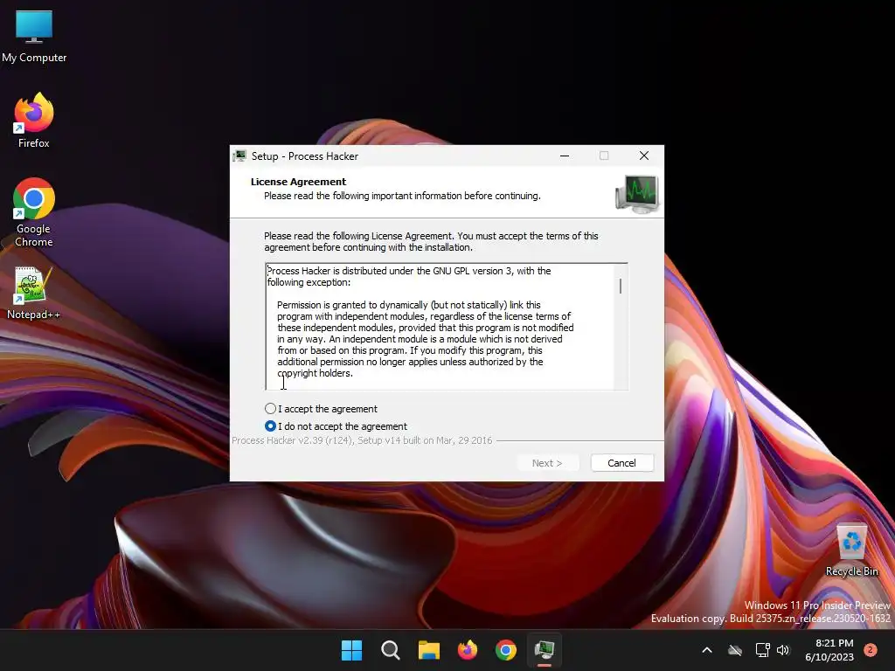
Task: Click the grayed Next > button
Action: pos(547,463)
